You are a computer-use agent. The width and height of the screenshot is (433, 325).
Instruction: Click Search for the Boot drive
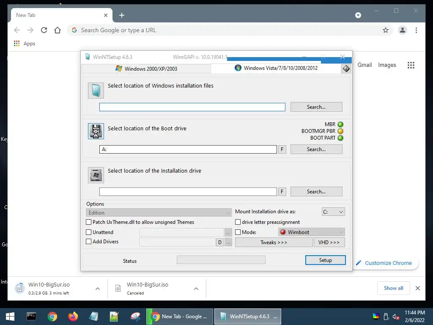[x=316, y=149]
